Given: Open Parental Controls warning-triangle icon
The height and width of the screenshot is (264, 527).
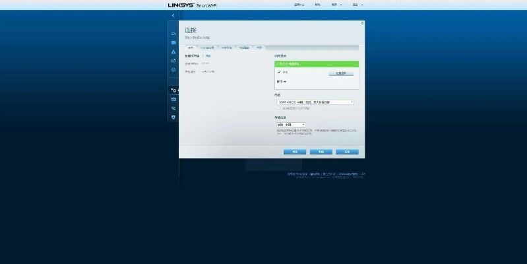Looking at the screenshot, I should tap(173, 51).
